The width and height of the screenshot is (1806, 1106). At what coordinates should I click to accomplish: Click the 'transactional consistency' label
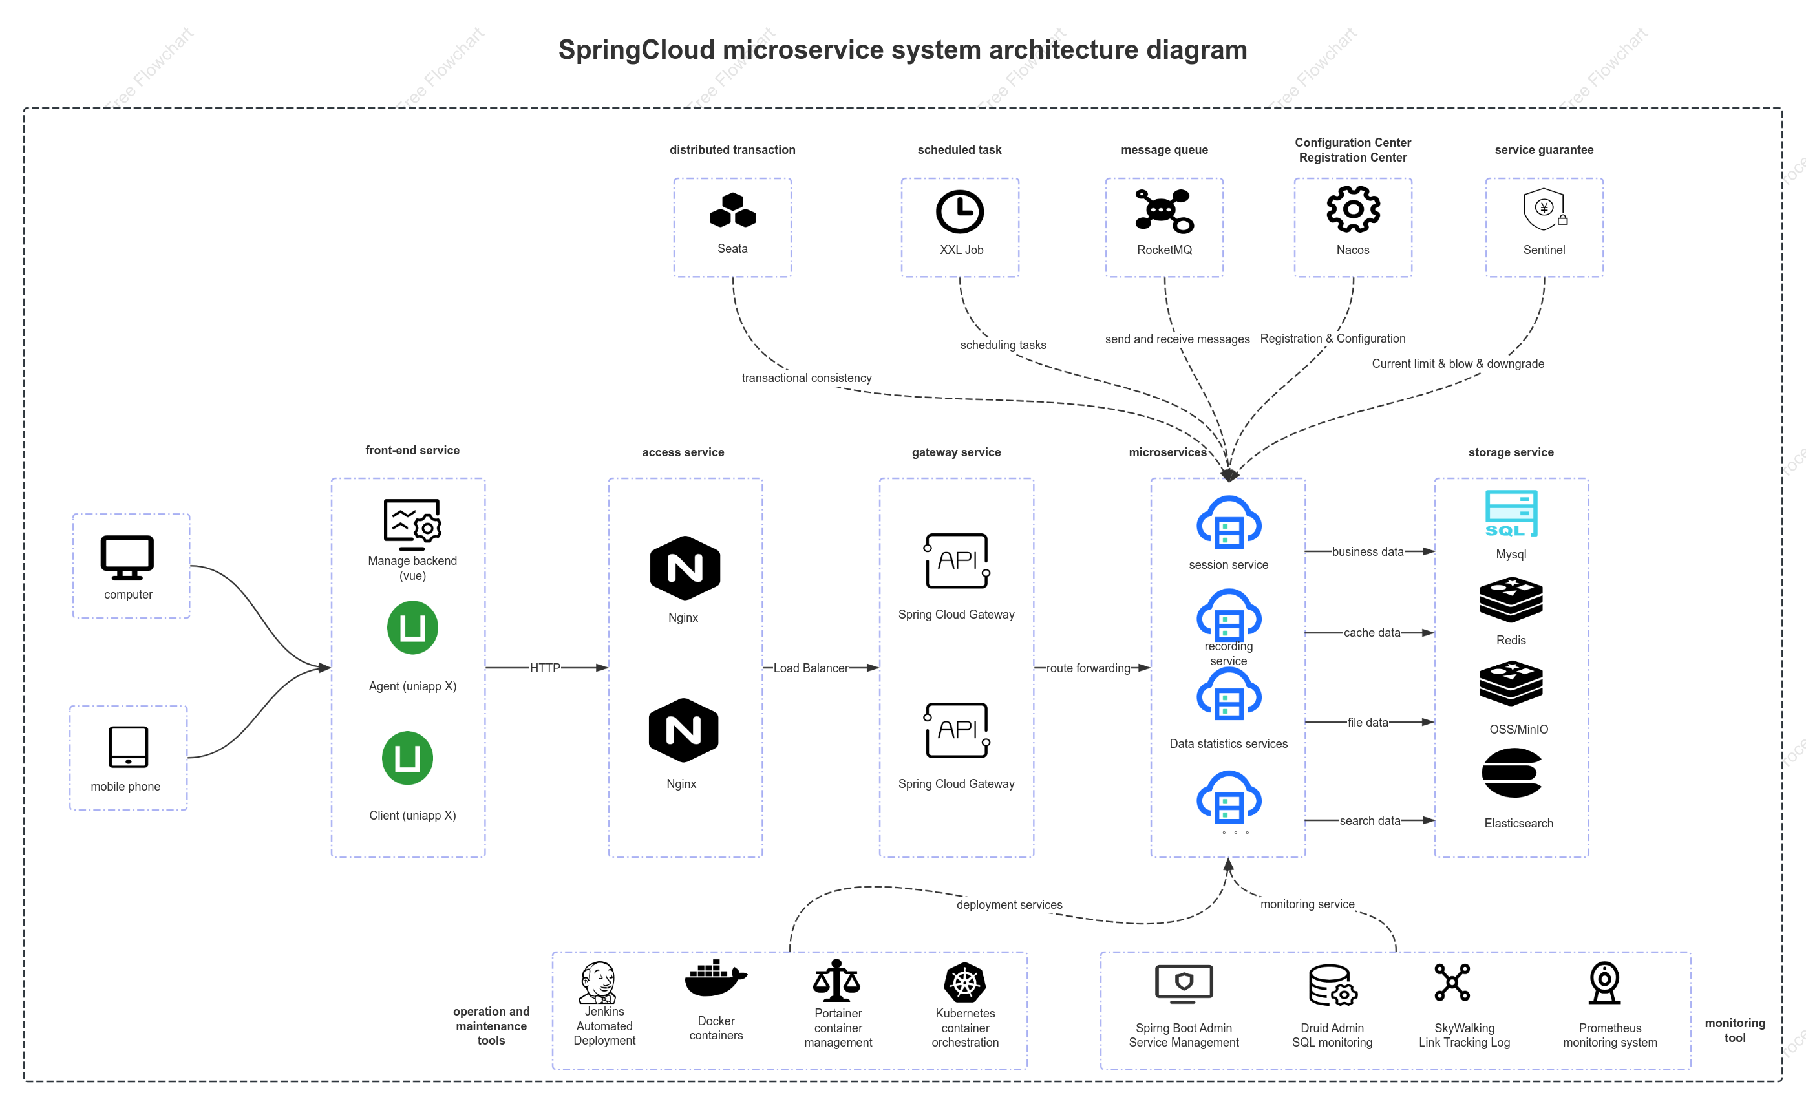coord(806,378)
